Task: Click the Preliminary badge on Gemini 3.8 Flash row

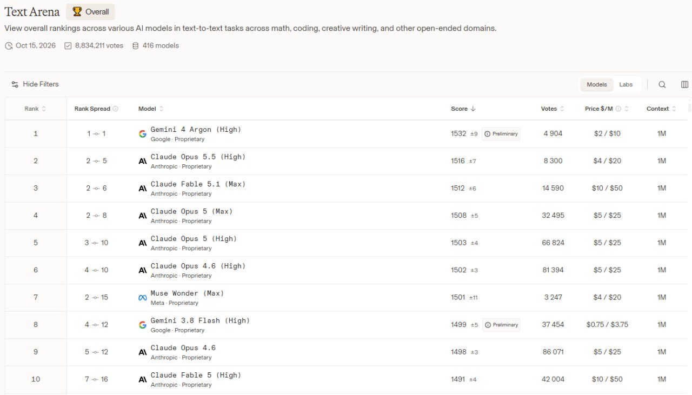Action: click(501, 325)
